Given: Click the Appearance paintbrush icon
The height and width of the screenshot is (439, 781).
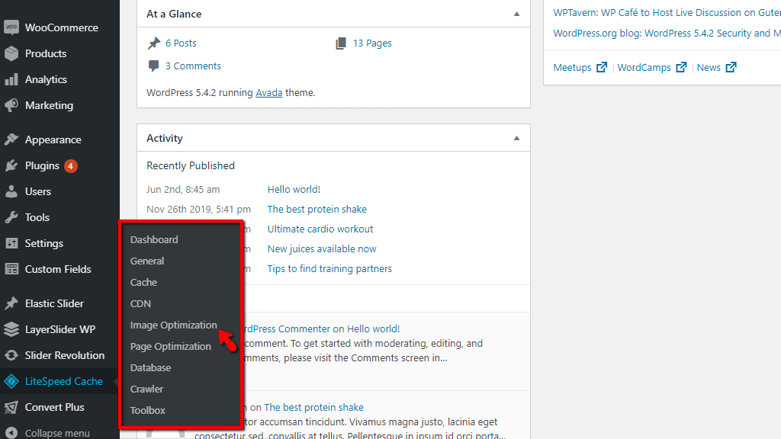Looking at the screenshot, I should (11, 139).
